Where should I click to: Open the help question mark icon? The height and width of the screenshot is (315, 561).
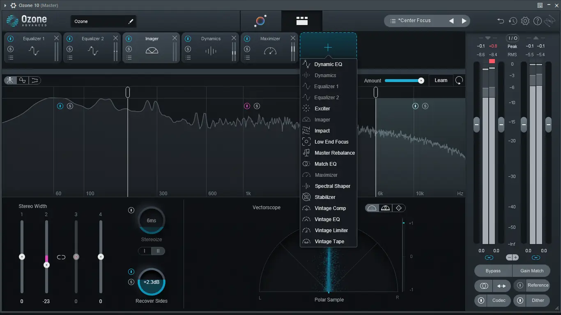tap(538, 21)
